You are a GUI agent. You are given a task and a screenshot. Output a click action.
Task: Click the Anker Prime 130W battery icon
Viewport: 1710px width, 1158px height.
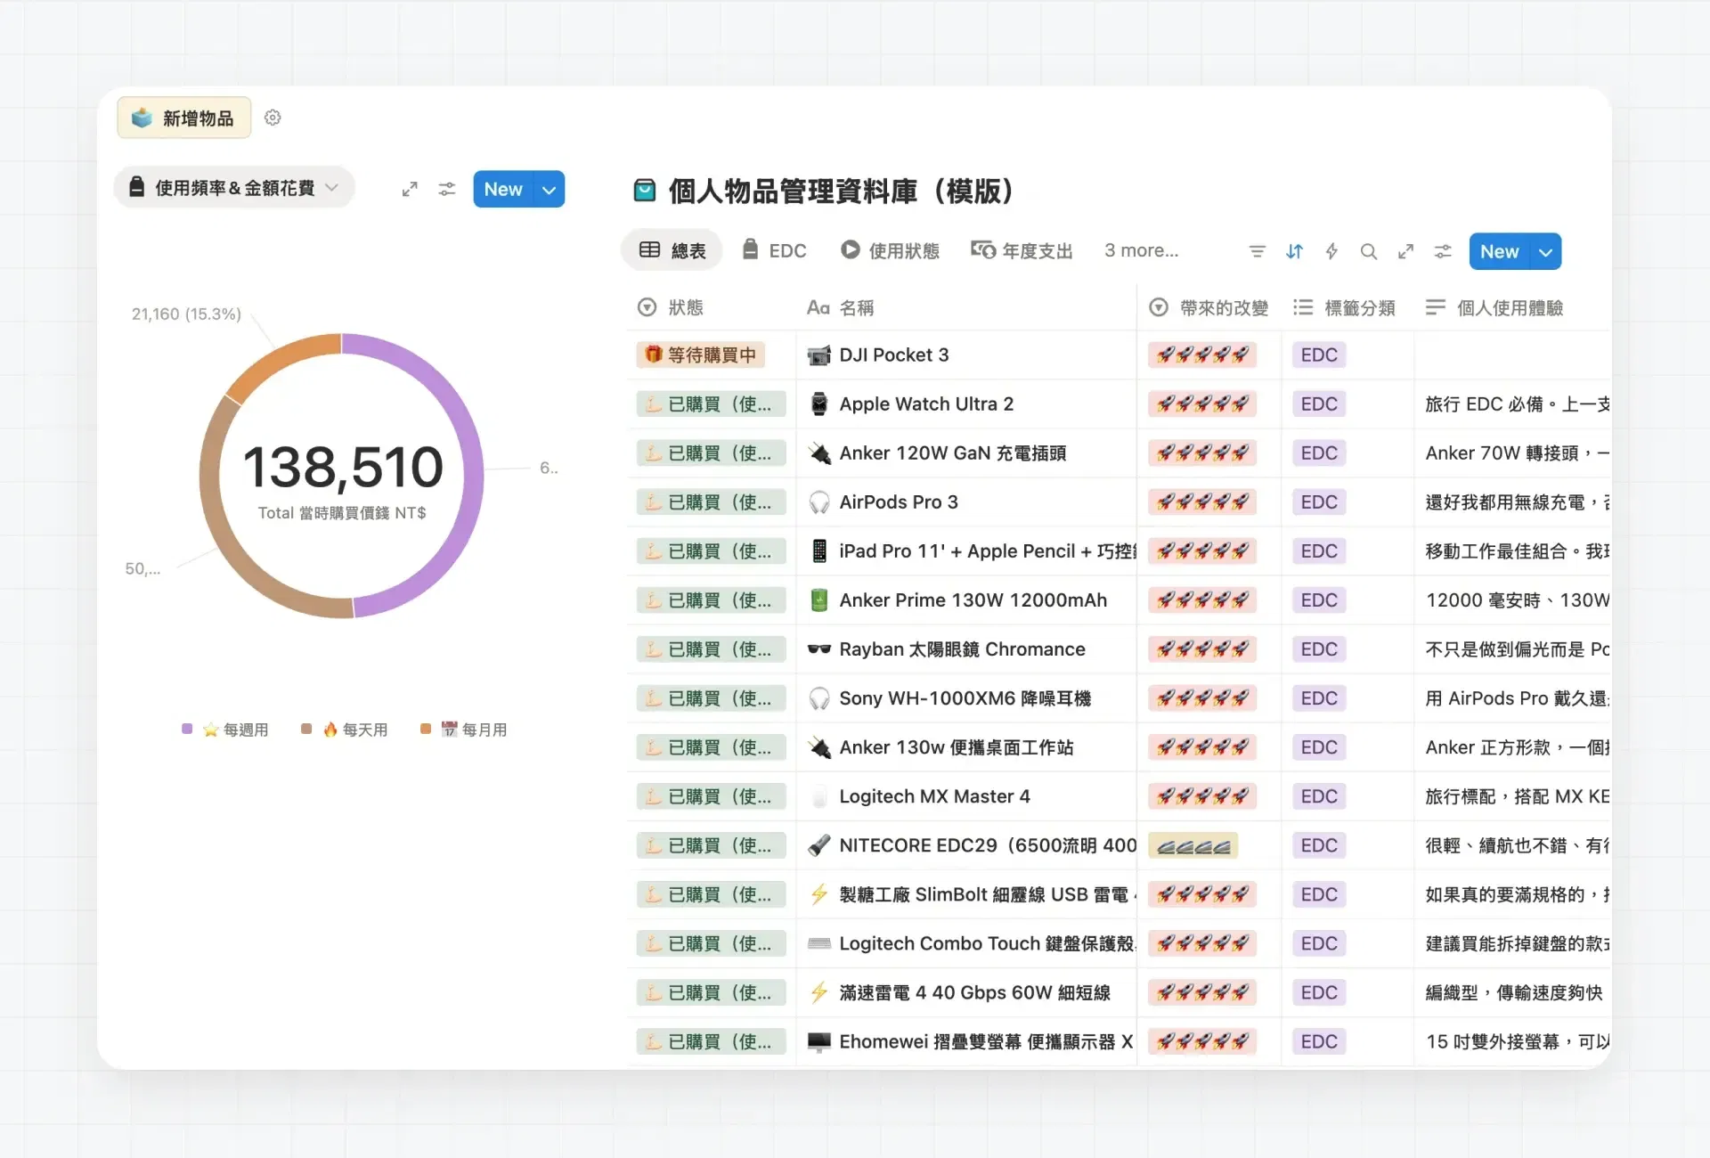[819, 600]
